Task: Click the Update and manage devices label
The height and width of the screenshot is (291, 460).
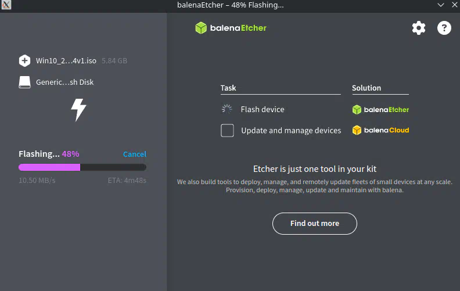Action: click(x=291, y=131)
